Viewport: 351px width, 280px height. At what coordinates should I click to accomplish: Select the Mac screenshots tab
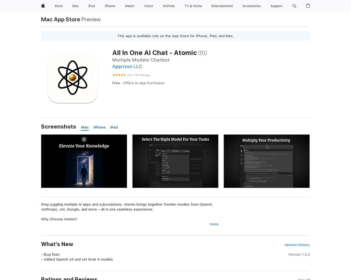pyautogui.click(x=85, y=127)
